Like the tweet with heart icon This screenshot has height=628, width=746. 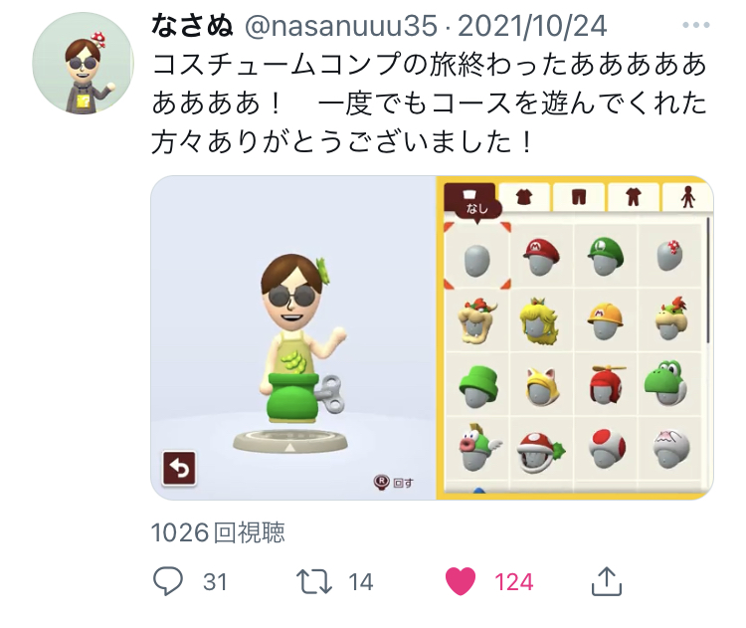click(x=461, y=581)
